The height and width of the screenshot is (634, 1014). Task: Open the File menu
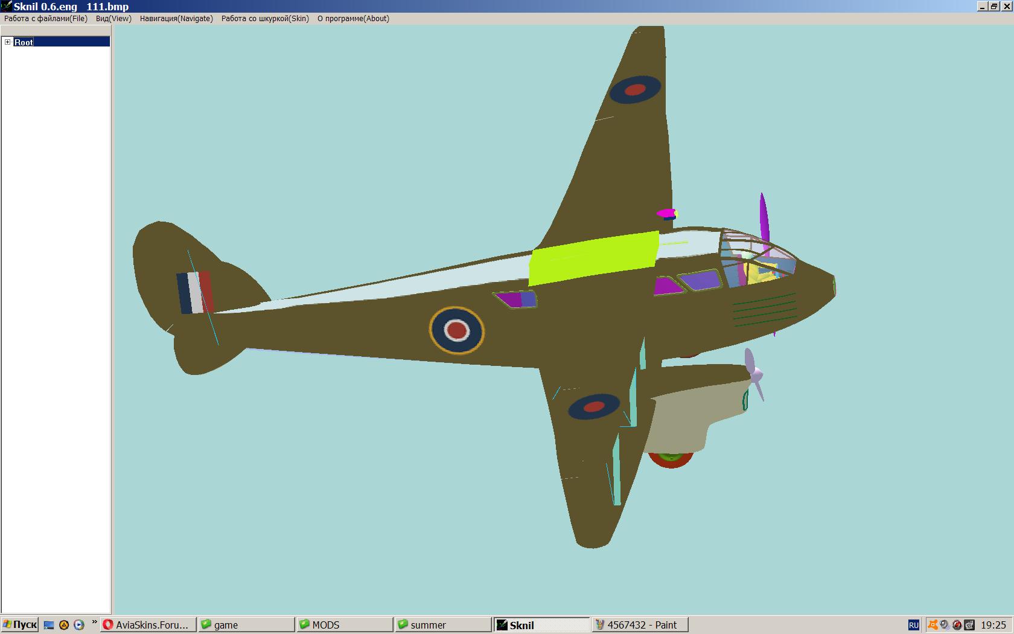tap(46, 19)
